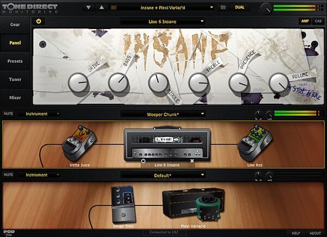Open the Line 6 Insane amp model dropdown
The height and width of the screenshot is (237, 327).
tap(162, 21)
